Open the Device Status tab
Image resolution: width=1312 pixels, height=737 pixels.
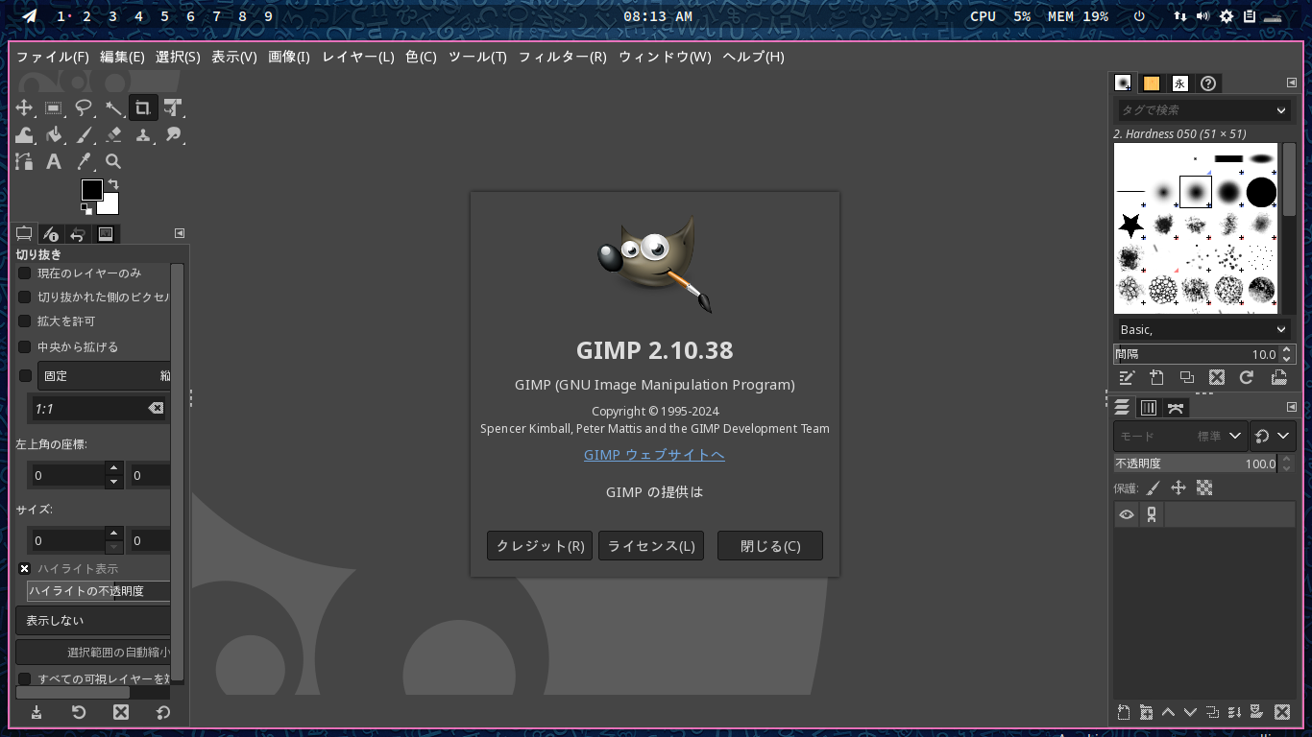coord(51,234)
